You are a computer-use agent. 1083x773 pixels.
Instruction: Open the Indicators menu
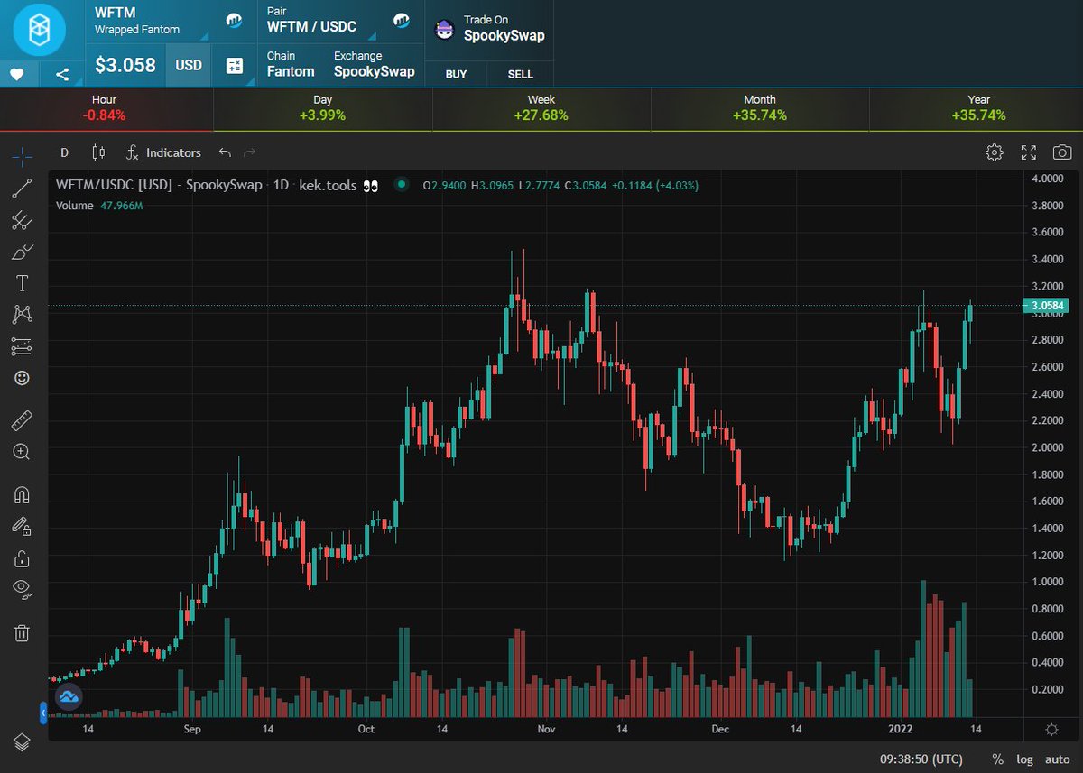pos(163,152)
